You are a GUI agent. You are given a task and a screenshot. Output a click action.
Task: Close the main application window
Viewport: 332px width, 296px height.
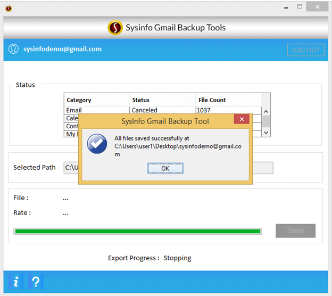(x=318, y=6)
